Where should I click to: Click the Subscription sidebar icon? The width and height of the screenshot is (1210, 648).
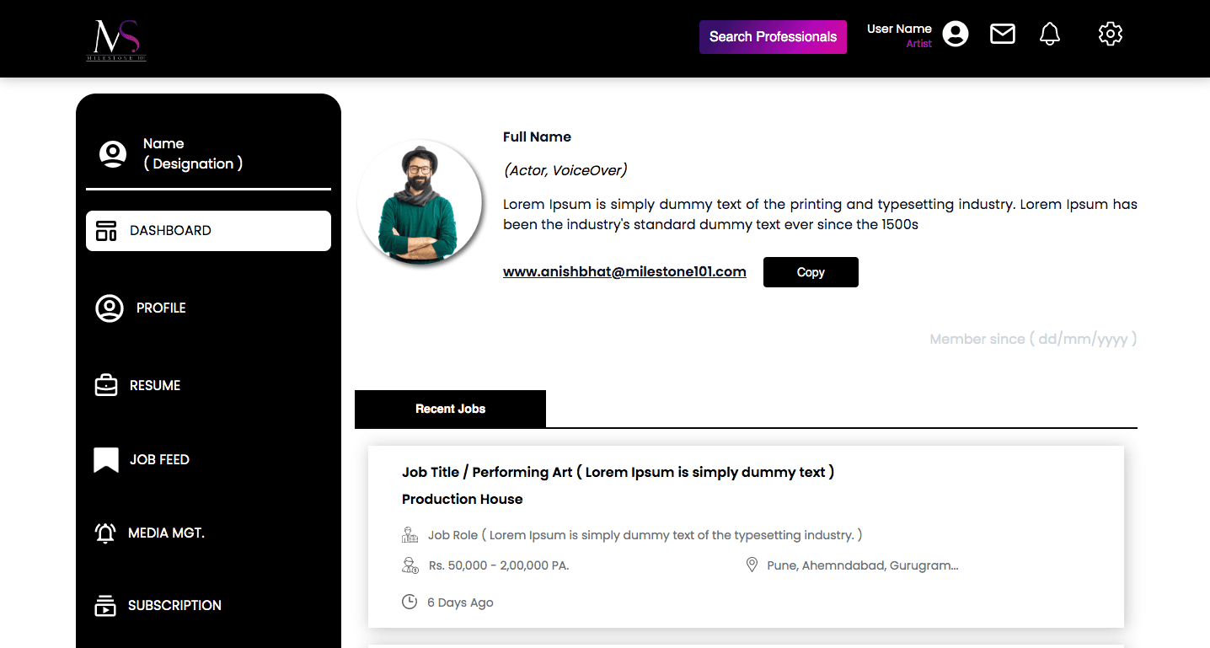click(x=105, y=606)
